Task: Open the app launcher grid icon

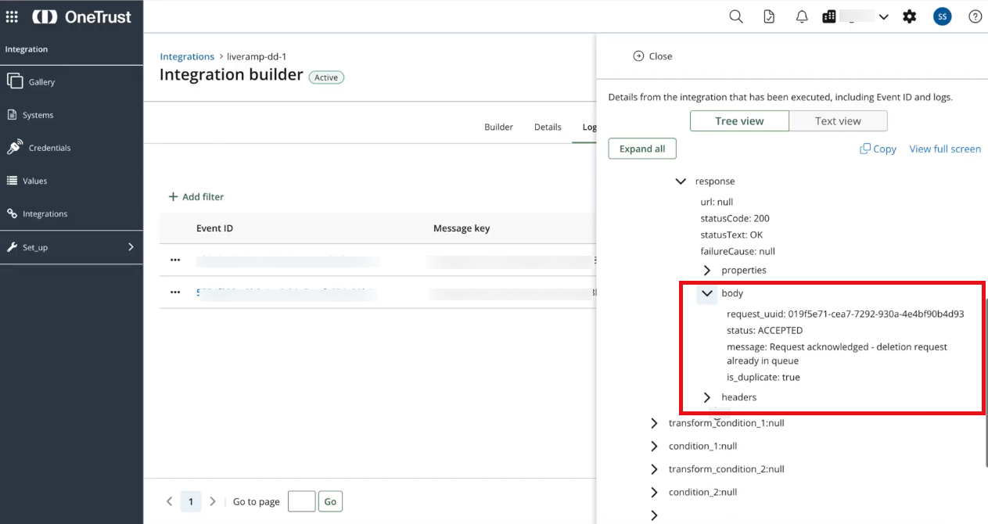Action: [x=12, y=16]
